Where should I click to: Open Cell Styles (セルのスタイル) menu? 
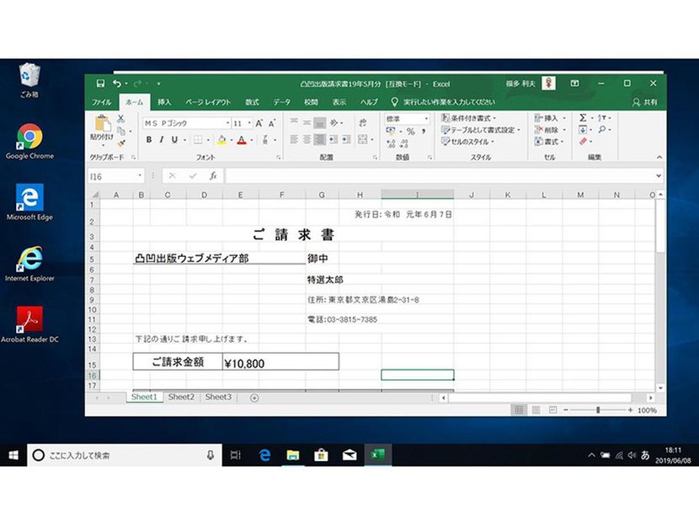pyautogui.click(x=467, y=142)
